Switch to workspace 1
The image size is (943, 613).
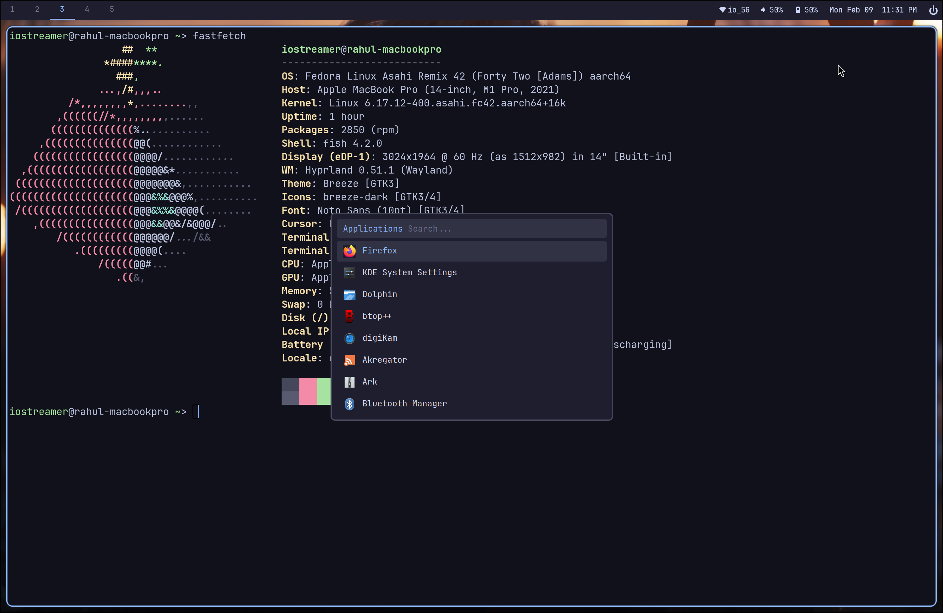tap(12, 9)
